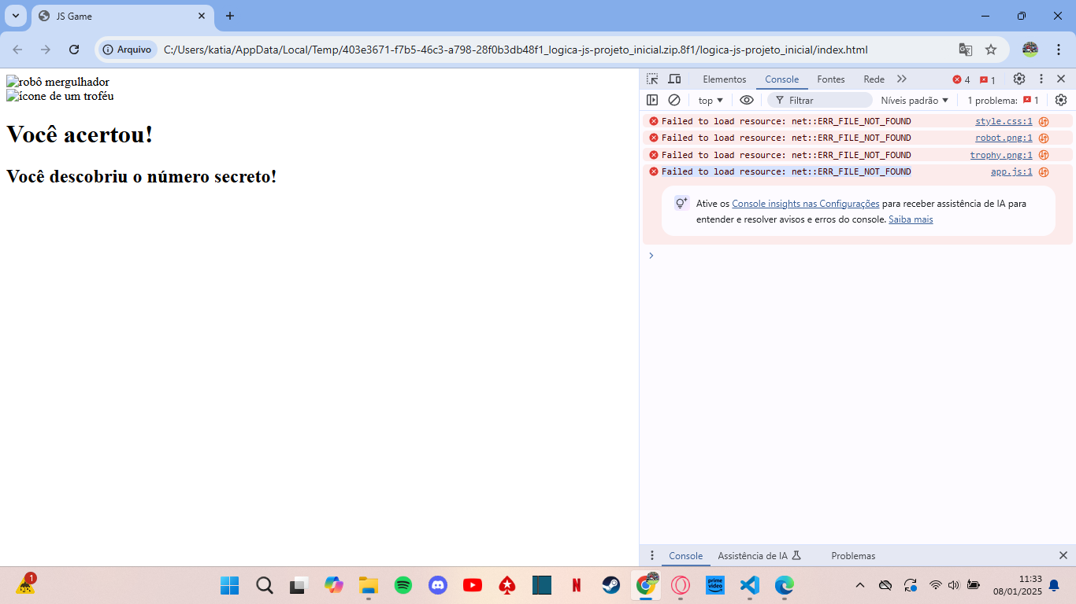1076x604 pixels.
Task: Toggle the console sidebar icon
Action: pos(652,100)
